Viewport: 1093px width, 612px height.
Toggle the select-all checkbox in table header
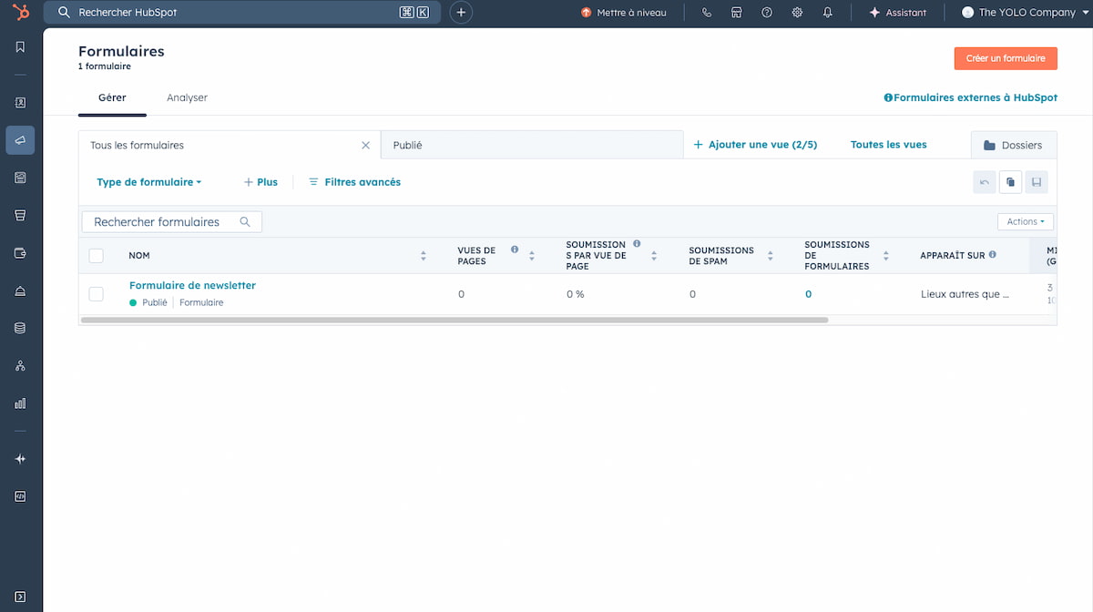(x=96, y=256)
